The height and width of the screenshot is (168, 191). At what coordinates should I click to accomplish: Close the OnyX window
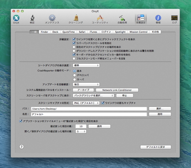pyautogui.click(x=14, y=11)
